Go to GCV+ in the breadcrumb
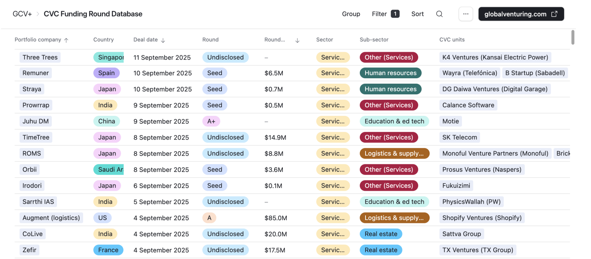 [x=22, y=14]
